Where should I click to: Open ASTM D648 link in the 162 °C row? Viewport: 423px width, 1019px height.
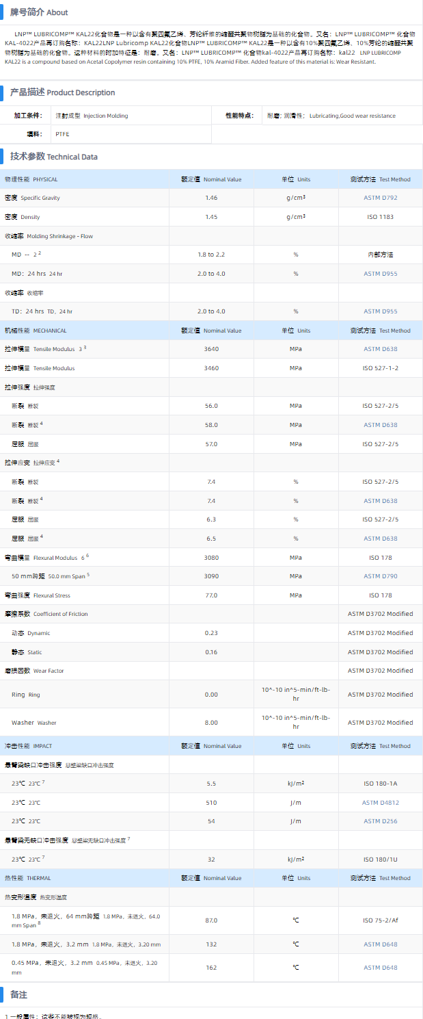pos(380,968)
